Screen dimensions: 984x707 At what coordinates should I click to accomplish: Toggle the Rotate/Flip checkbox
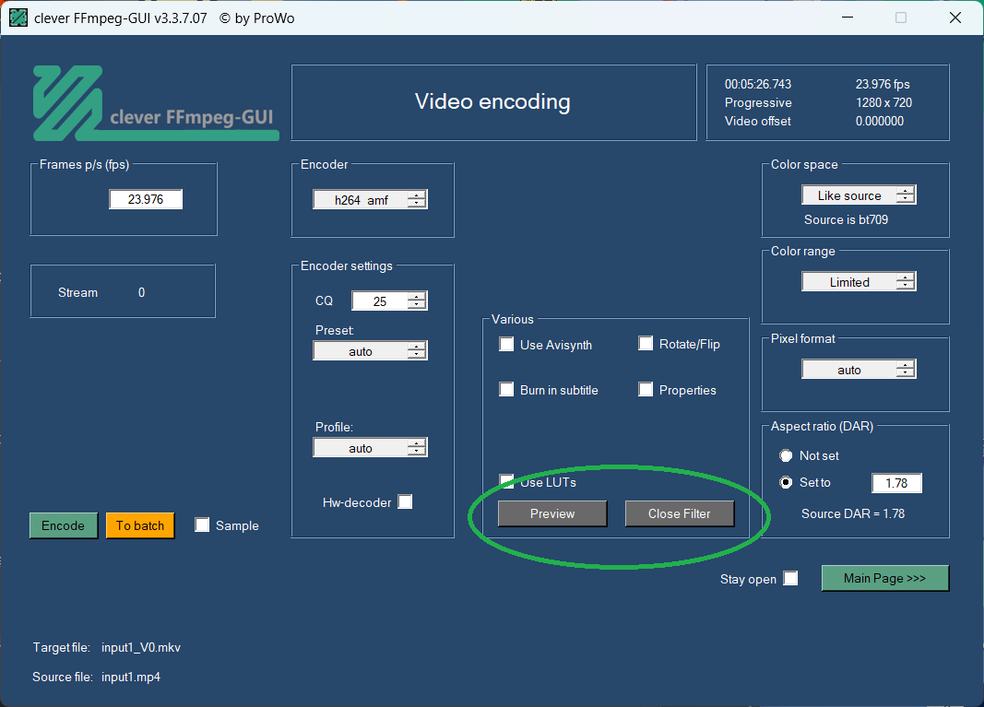tap(646, 343)
